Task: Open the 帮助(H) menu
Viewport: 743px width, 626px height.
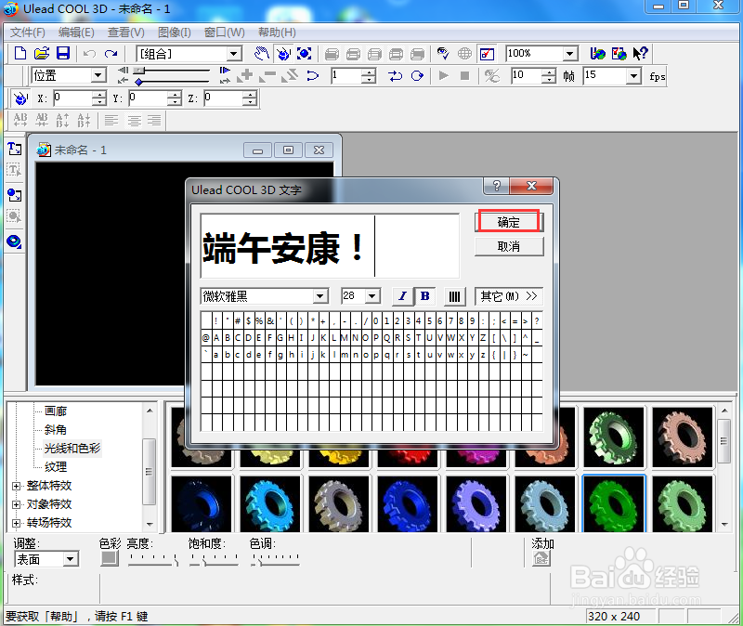Action: click(x=277, y=33)
